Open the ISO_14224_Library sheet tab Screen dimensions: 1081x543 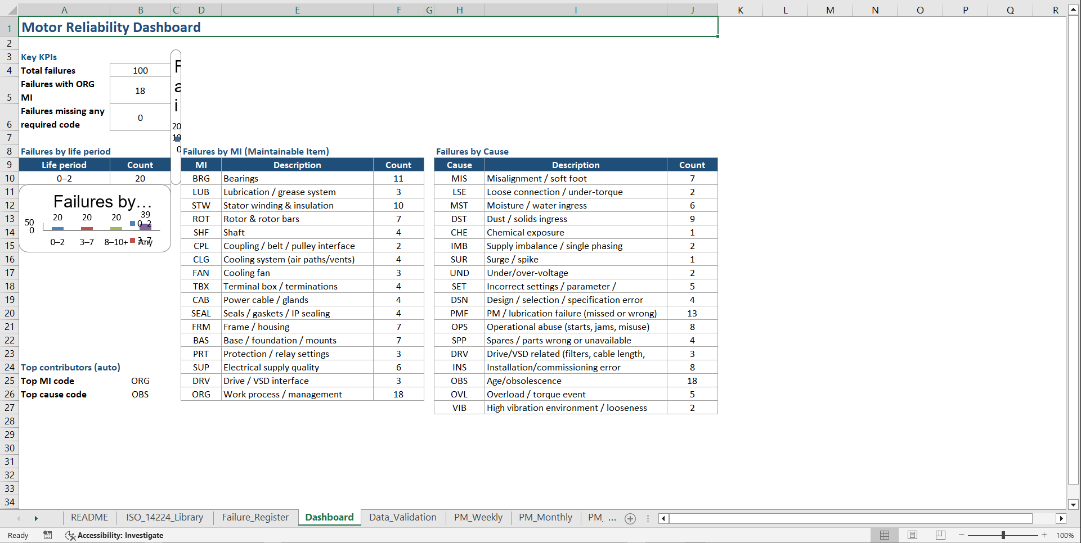pyautogui.click(x=164, y=517)
